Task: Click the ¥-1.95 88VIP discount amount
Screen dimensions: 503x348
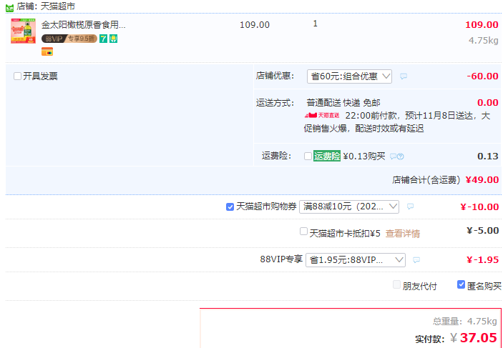Action: point(482,259)
